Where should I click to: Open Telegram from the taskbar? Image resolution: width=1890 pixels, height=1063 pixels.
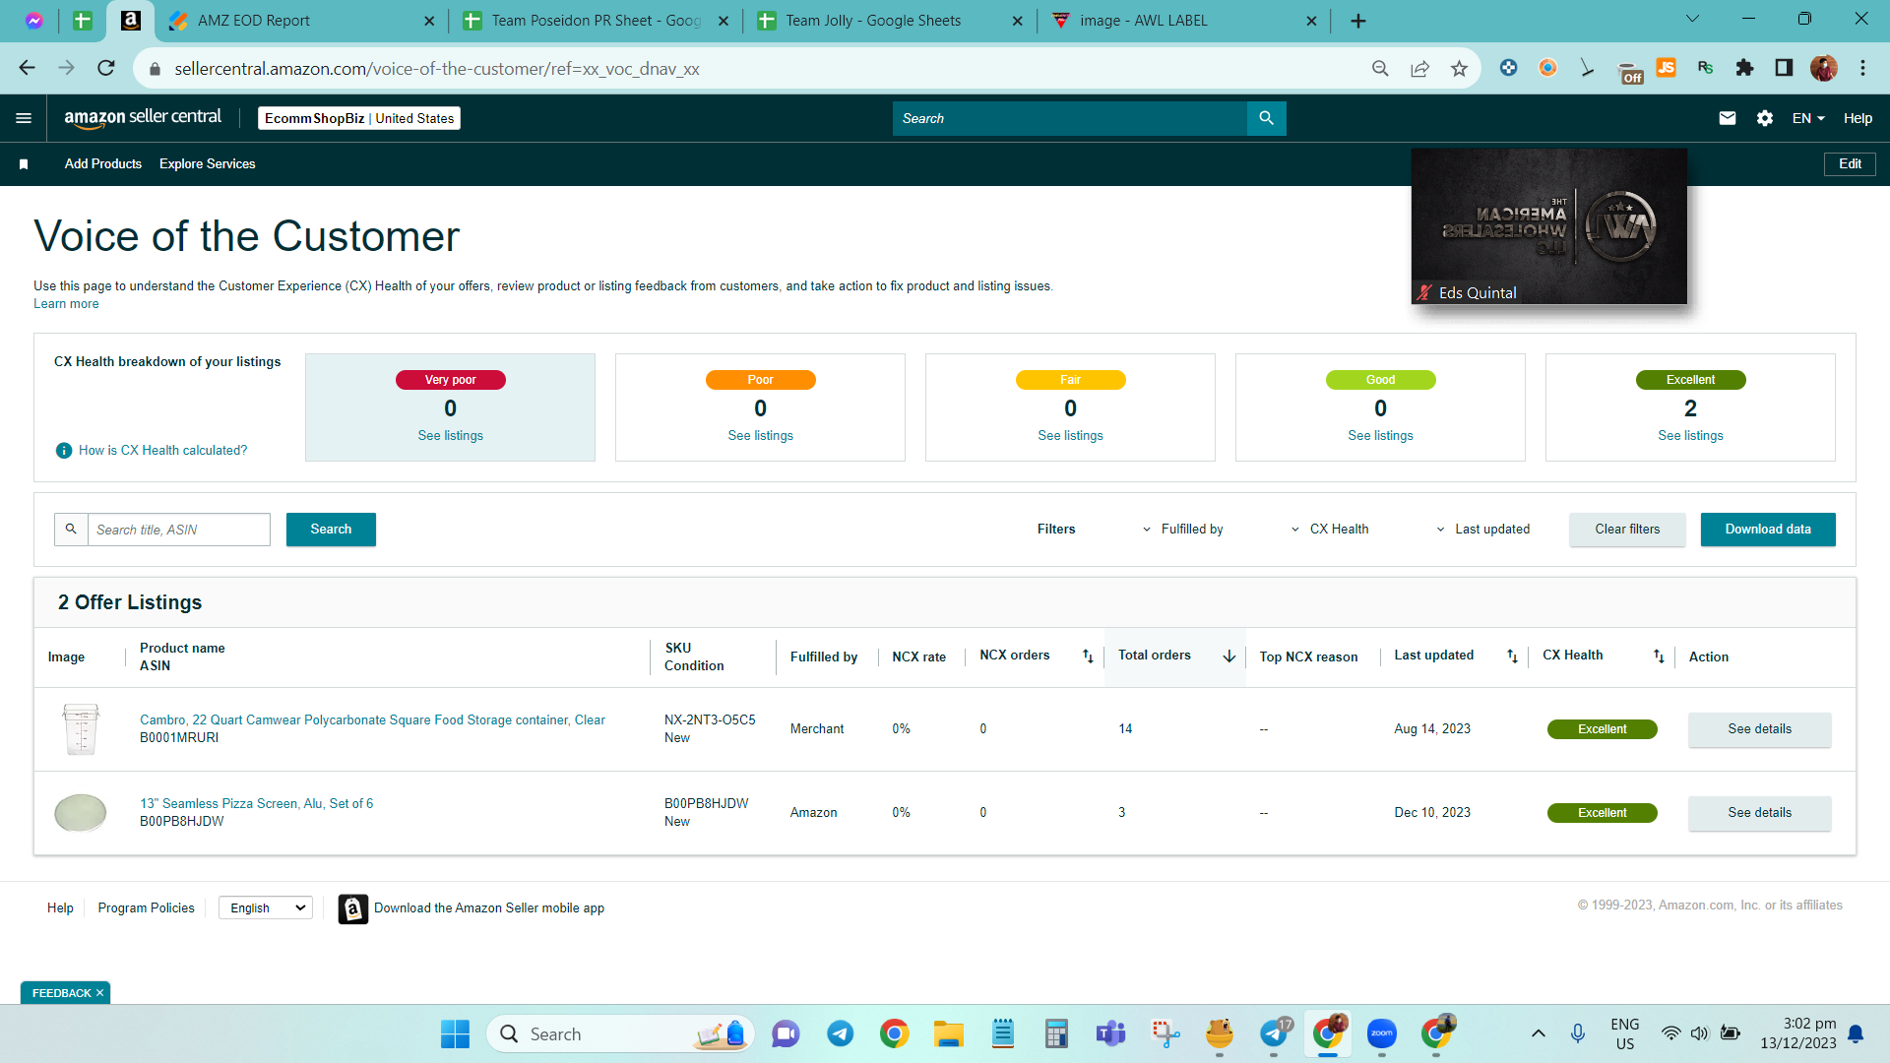pos(840,1034)
